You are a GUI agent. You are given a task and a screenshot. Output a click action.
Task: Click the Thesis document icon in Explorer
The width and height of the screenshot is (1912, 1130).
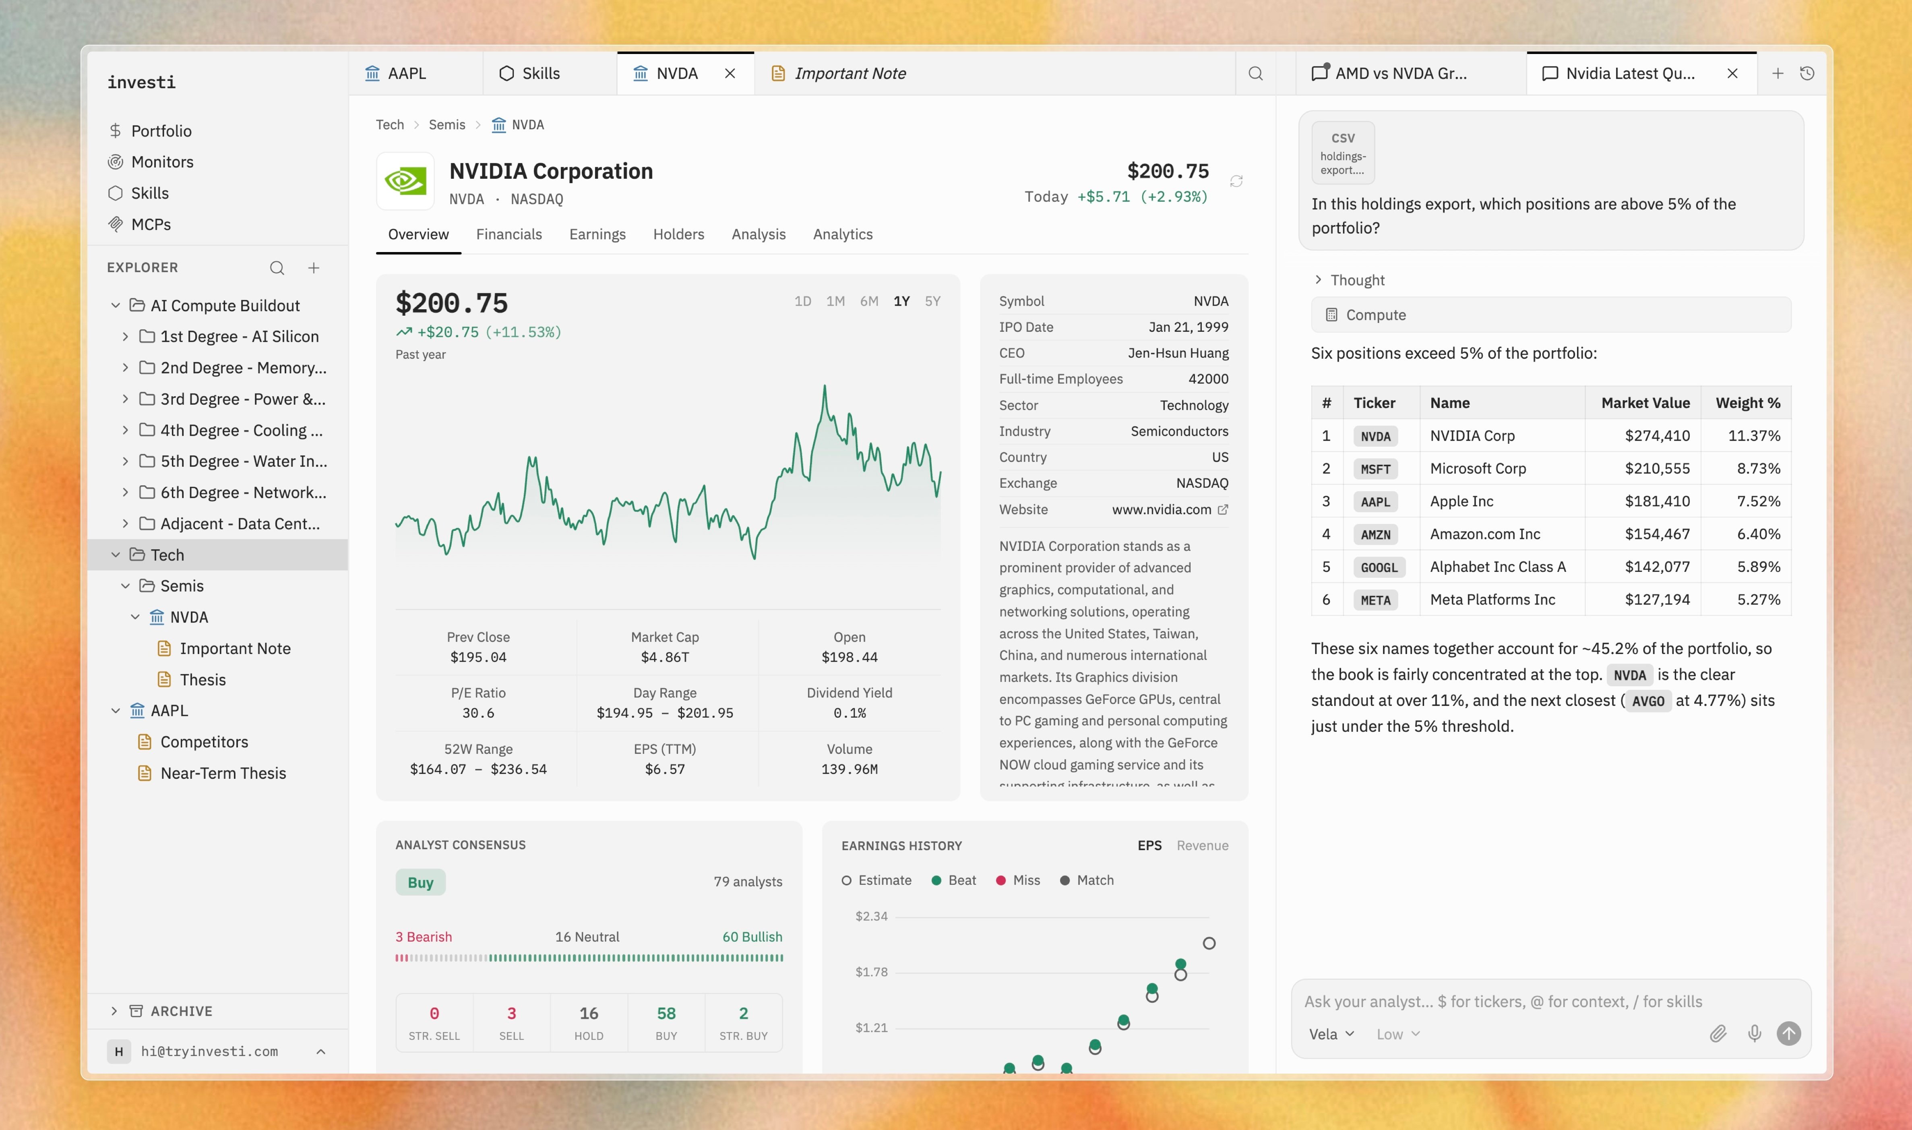(164, 680)
